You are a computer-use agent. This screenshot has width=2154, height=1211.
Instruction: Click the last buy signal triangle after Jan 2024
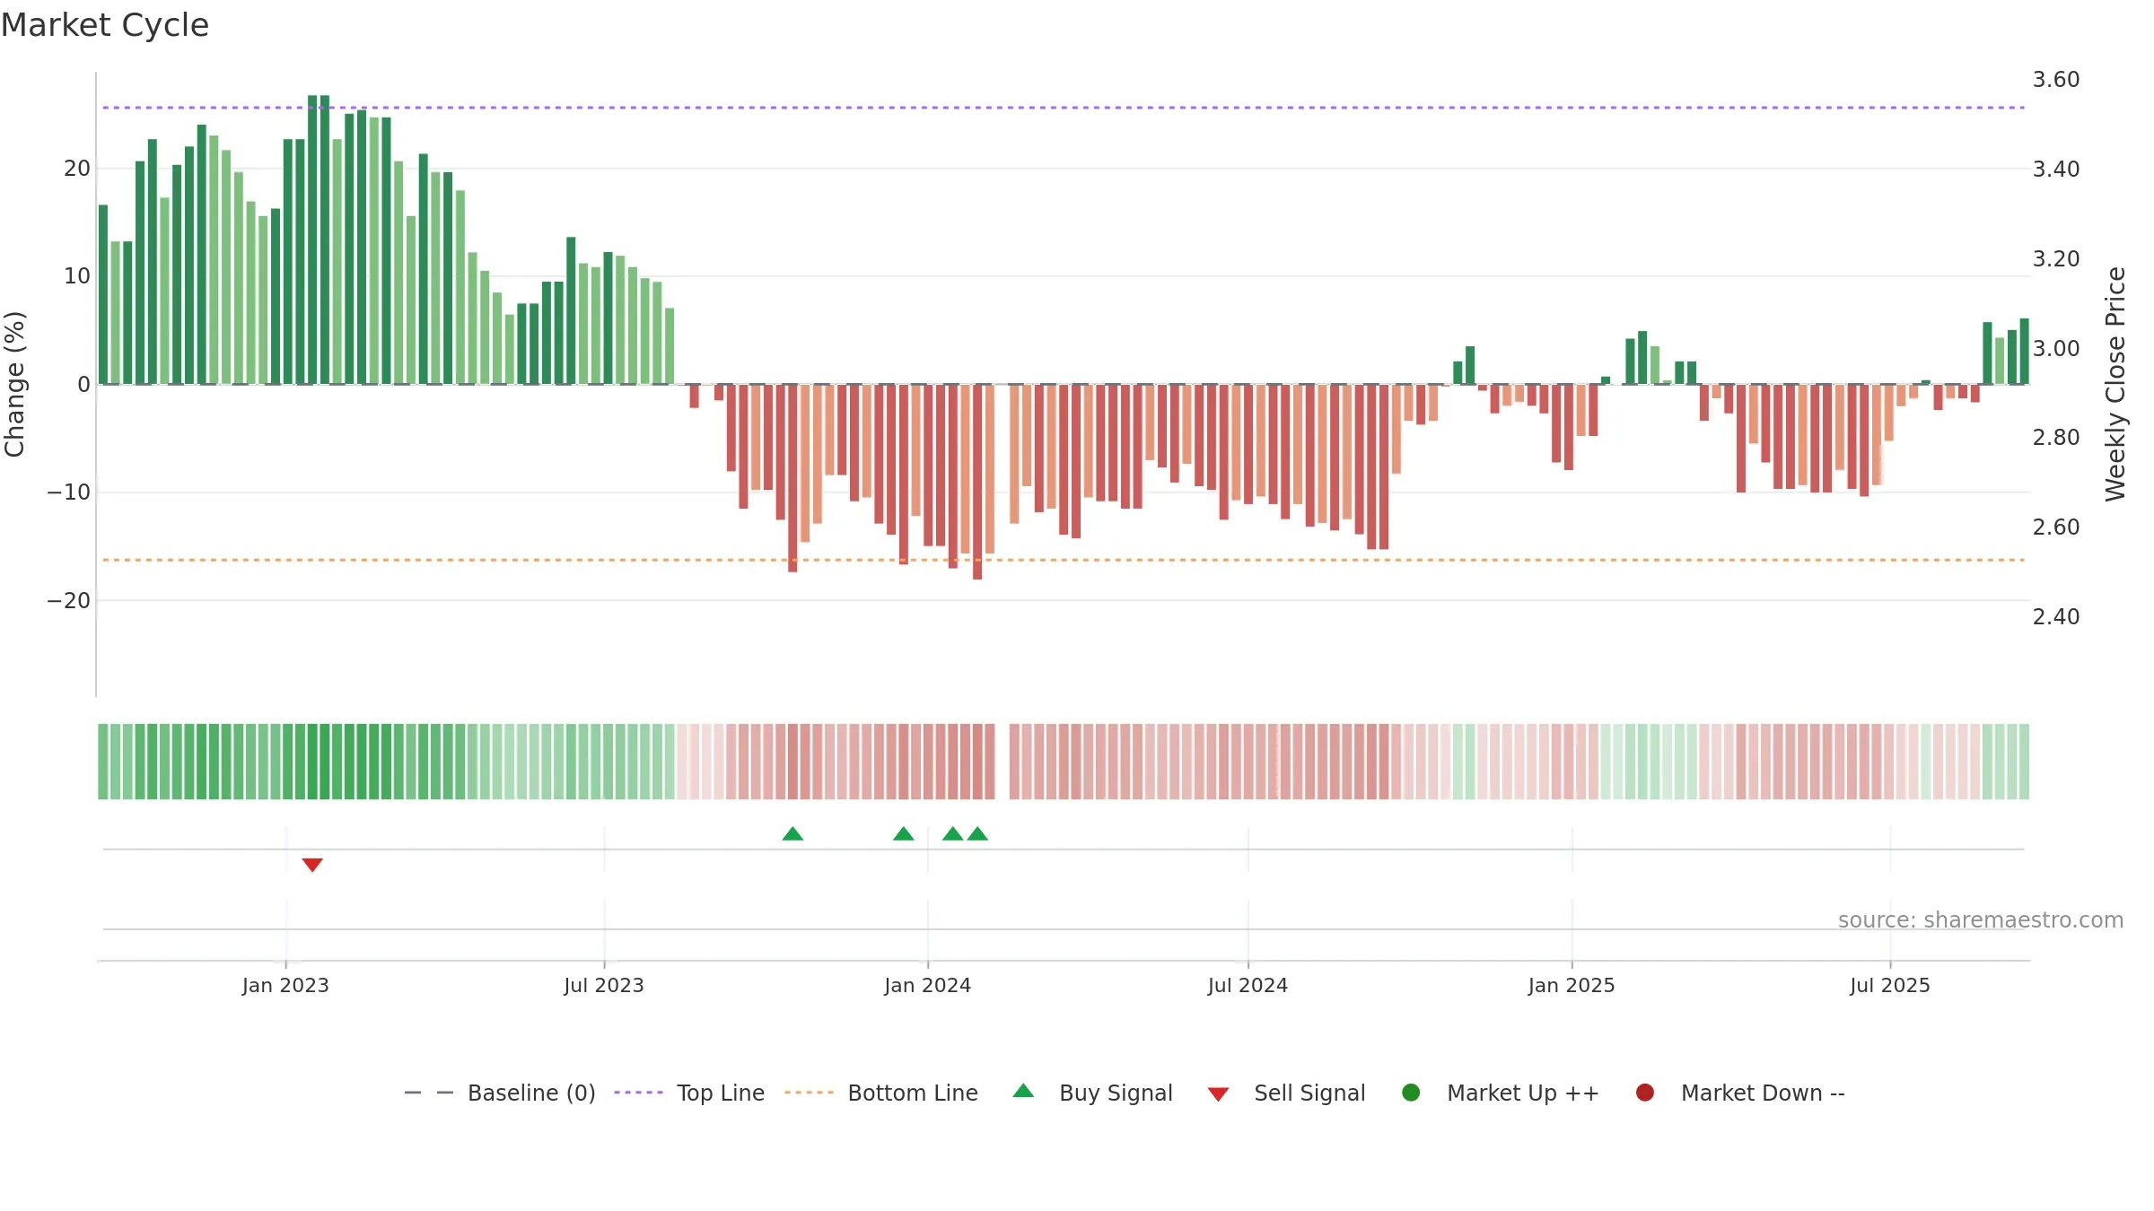pos(977,833)
